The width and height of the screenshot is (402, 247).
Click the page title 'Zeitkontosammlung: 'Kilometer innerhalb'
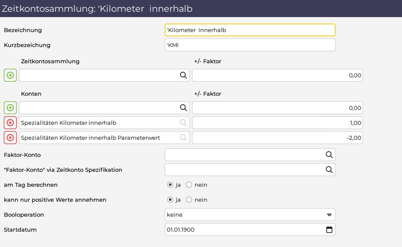click(x=97, y=9)
